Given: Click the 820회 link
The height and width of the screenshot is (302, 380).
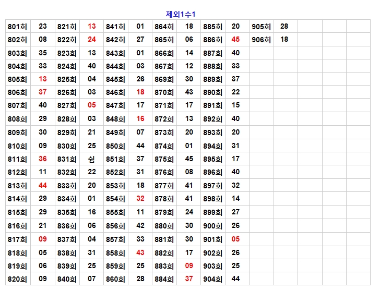Looking at the screenshot, I should [x=17, y=279].
